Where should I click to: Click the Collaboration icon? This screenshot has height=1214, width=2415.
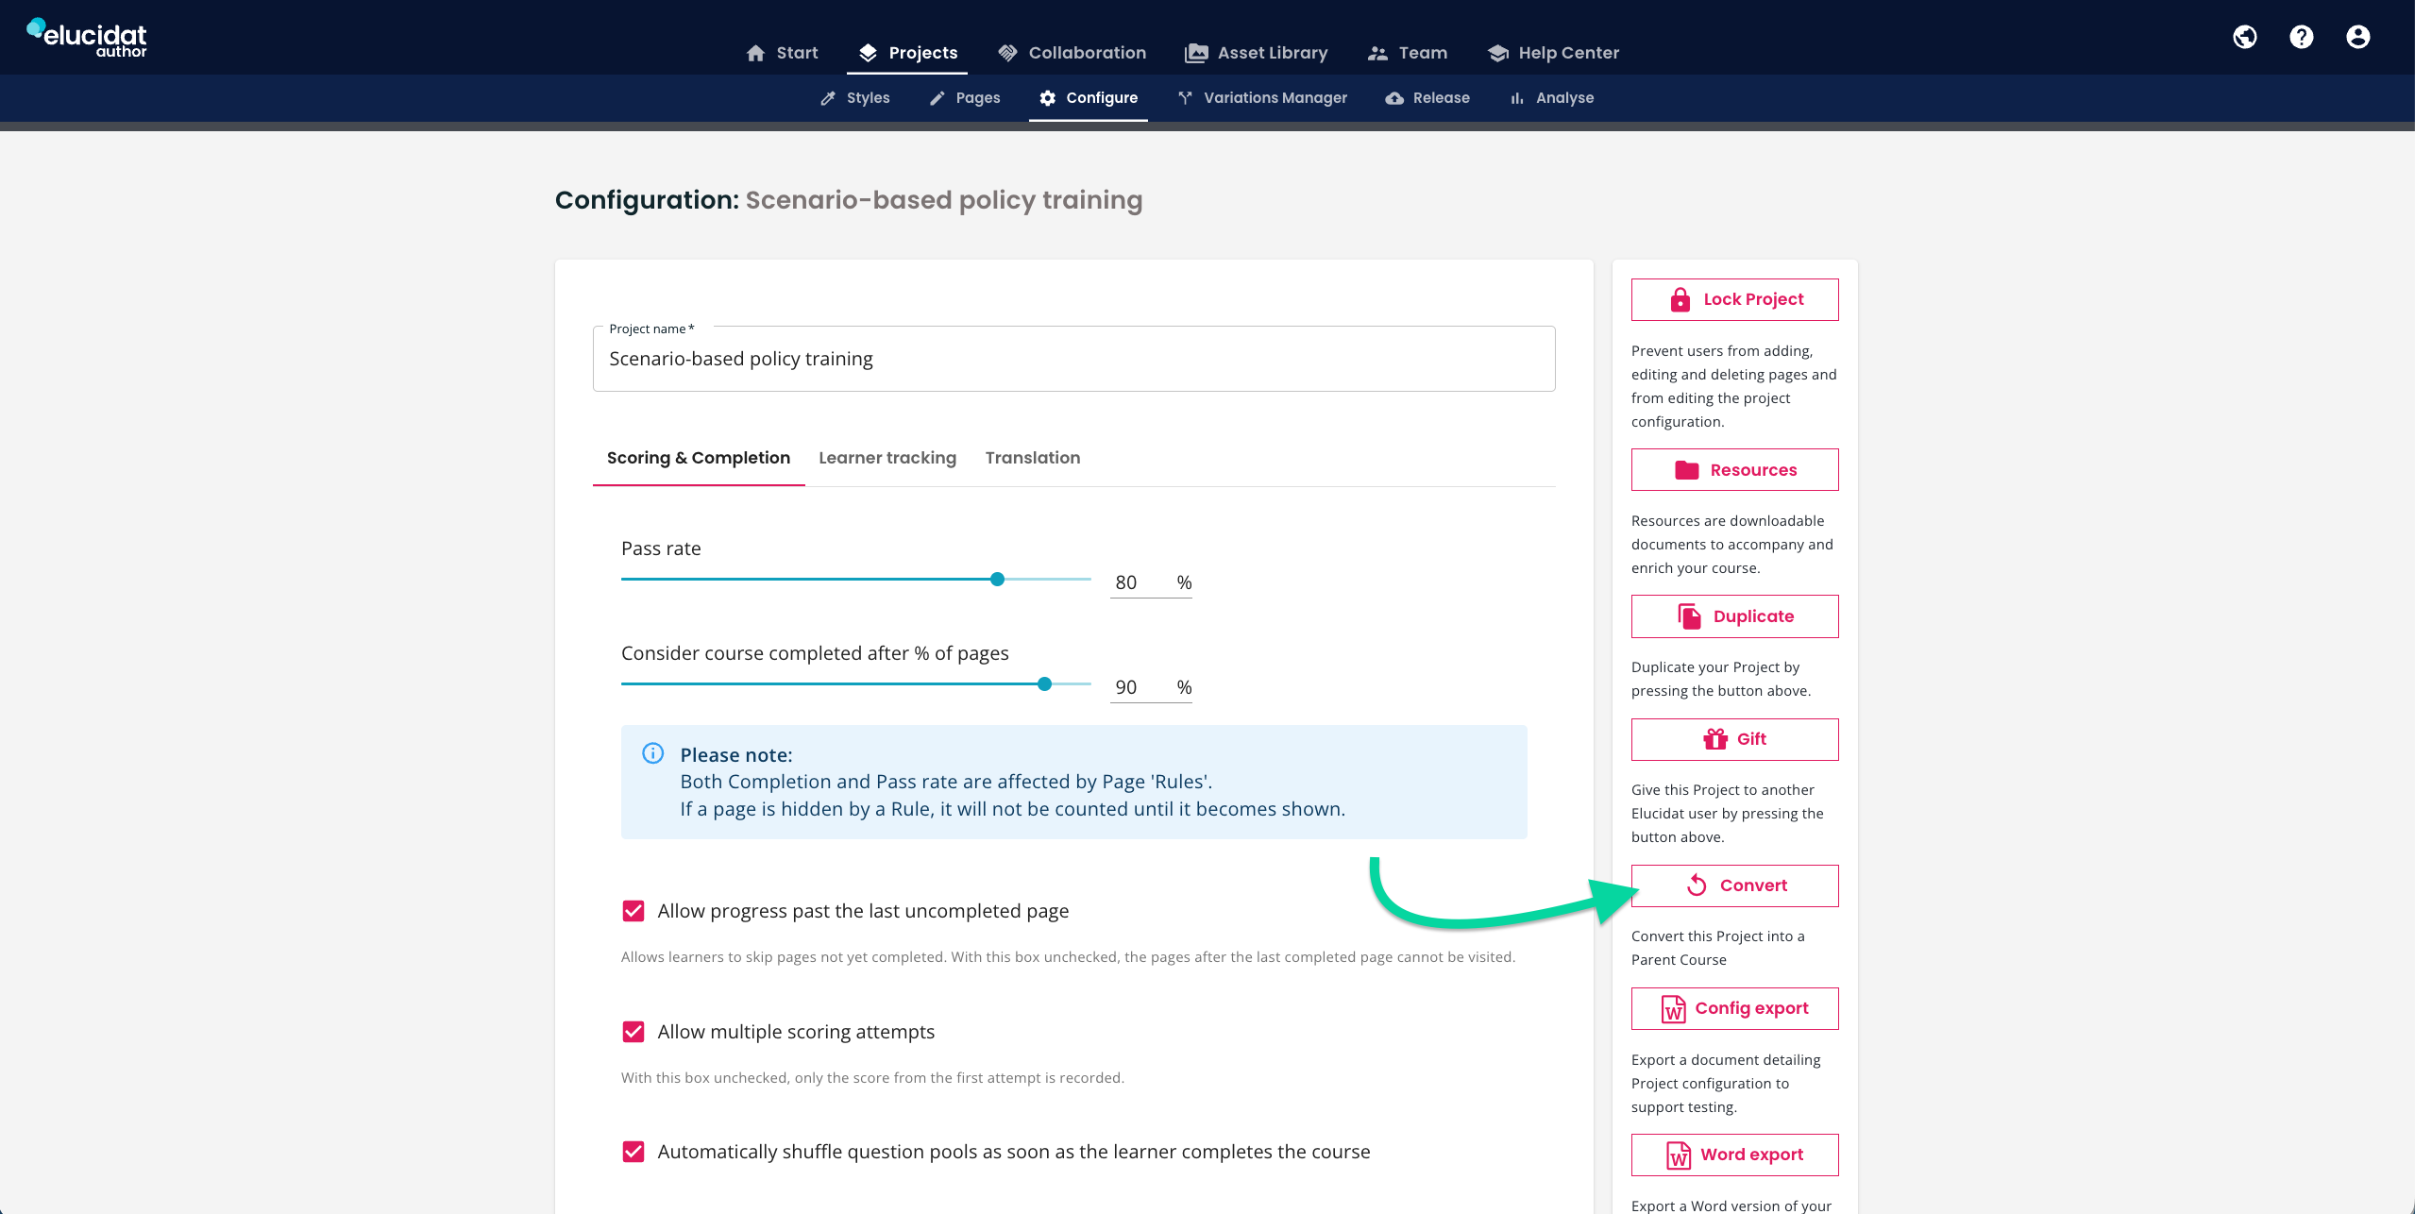click(x=1007, y=53)
